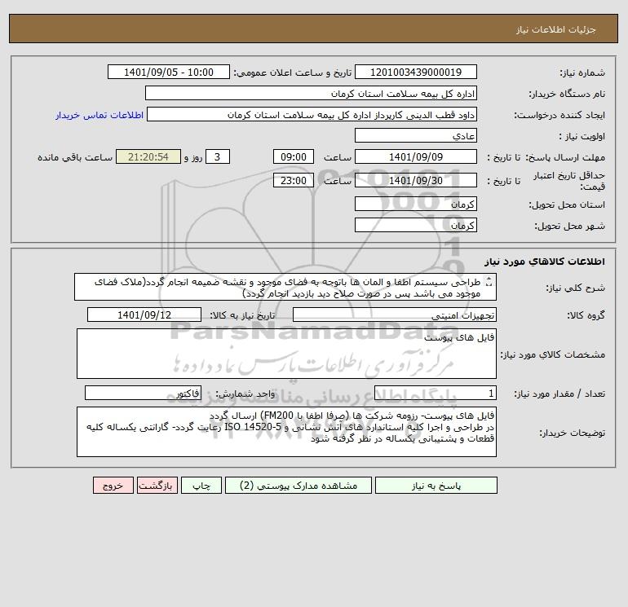Click the priority field 'عادي'
The width and height of the screenshot is (628, 607).
tap(416, 135)
